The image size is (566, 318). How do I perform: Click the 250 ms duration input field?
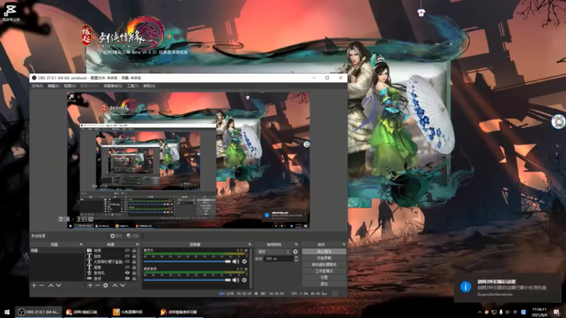[279, 259]
